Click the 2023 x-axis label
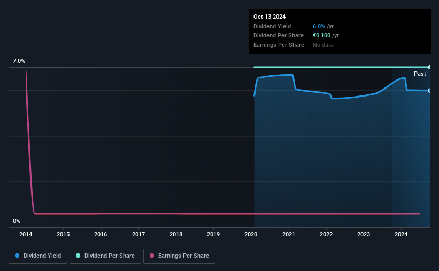This screenshot has height=271, width=439. click(x=364, y=234)
